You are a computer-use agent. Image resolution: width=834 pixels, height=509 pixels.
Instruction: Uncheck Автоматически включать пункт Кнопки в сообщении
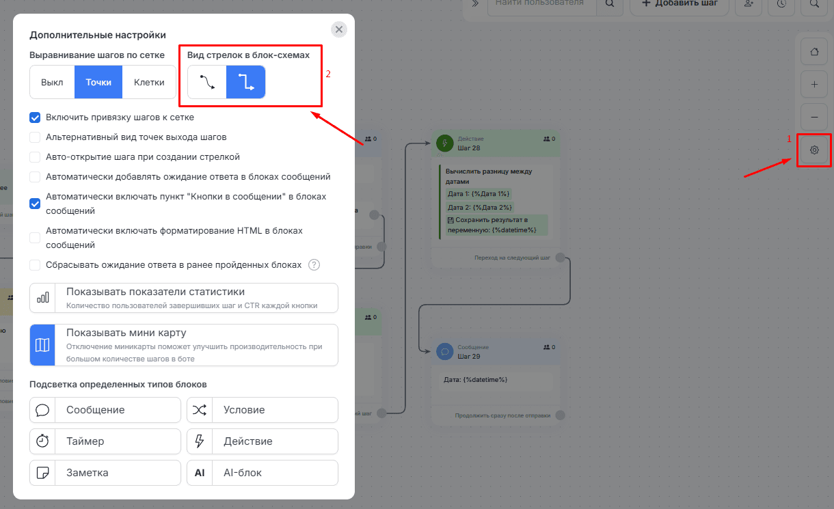point(35,203)
